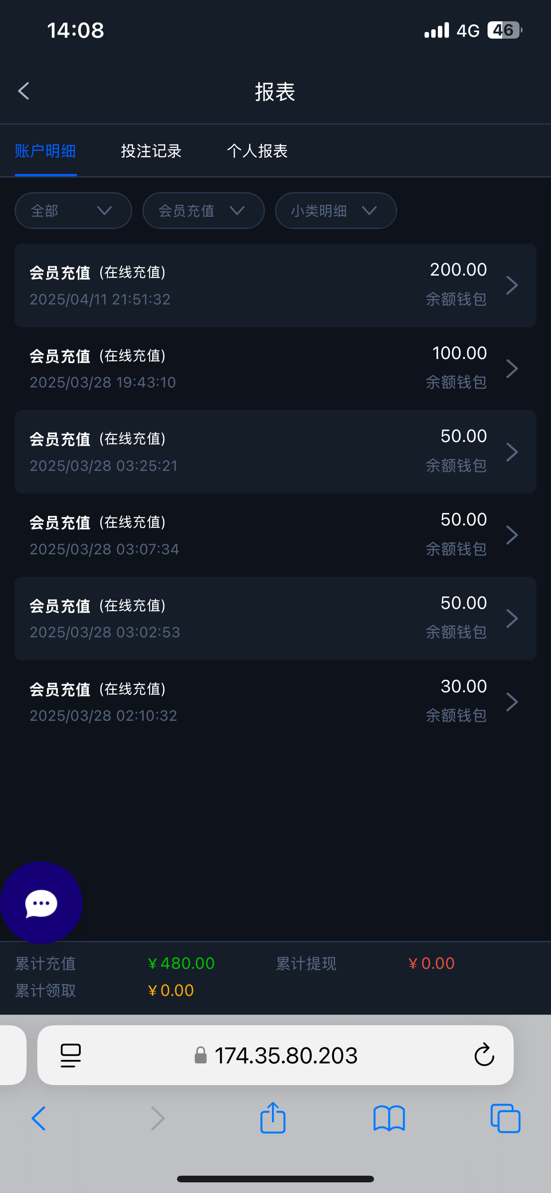The width and height of the screenshot is (551, 1193).
Task: Tap the 174.35.80.203 address bar
Action: 285,1055
